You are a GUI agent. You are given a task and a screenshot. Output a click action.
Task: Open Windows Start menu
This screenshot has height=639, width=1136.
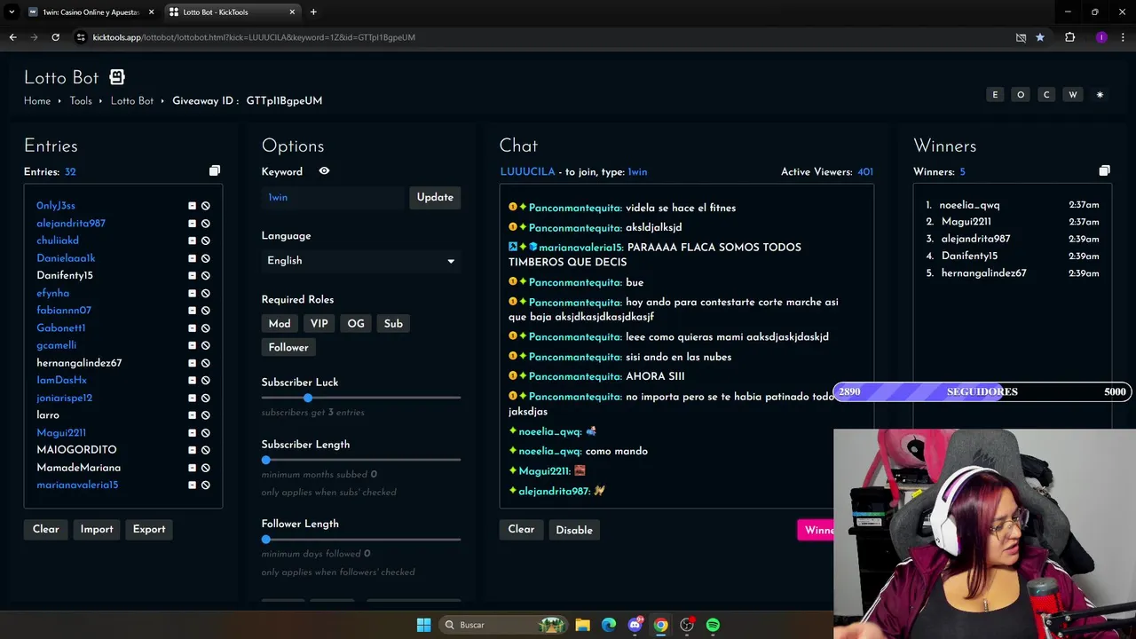[x=423, y=625]
